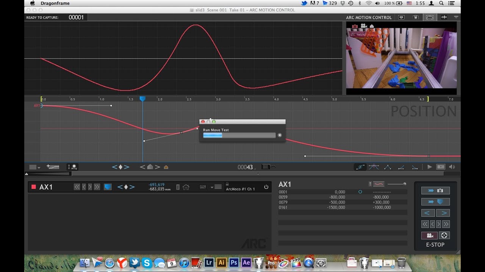The image size is (485, 272).
Task: Select the linear peak keyframe type
Action: tap(388, 167)
